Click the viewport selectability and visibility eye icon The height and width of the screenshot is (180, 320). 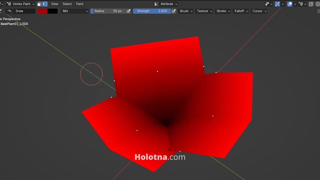click(x=267, y=4)
